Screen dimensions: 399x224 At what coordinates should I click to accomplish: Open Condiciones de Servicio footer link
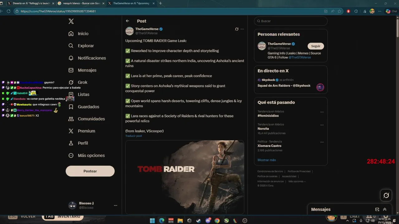[x=270, y=171]
